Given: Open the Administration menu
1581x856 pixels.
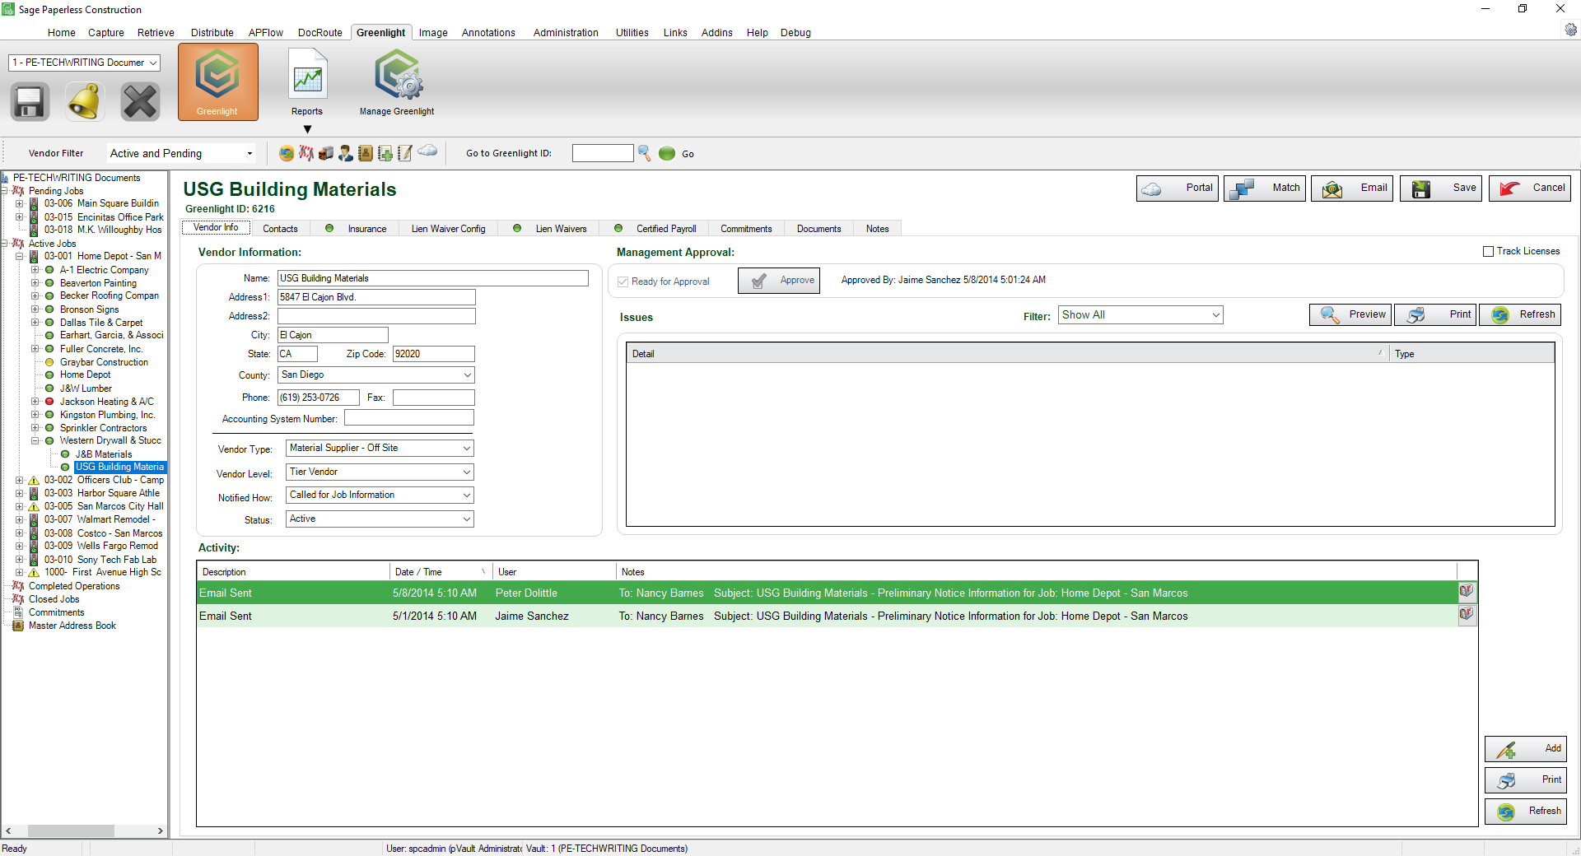Looking at the screenshot, I should coord(566,33).
